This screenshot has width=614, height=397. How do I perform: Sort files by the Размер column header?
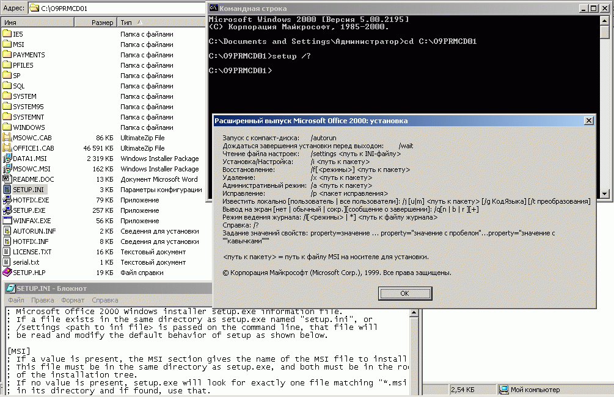pos(95,23)
